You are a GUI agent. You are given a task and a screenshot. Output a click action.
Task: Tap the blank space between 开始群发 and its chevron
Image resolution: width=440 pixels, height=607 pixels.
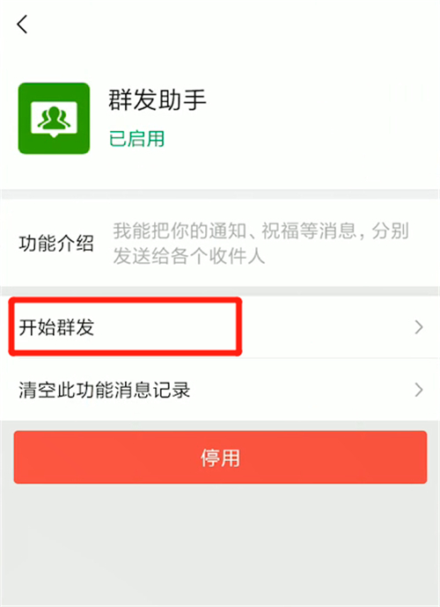coord(327,327)
